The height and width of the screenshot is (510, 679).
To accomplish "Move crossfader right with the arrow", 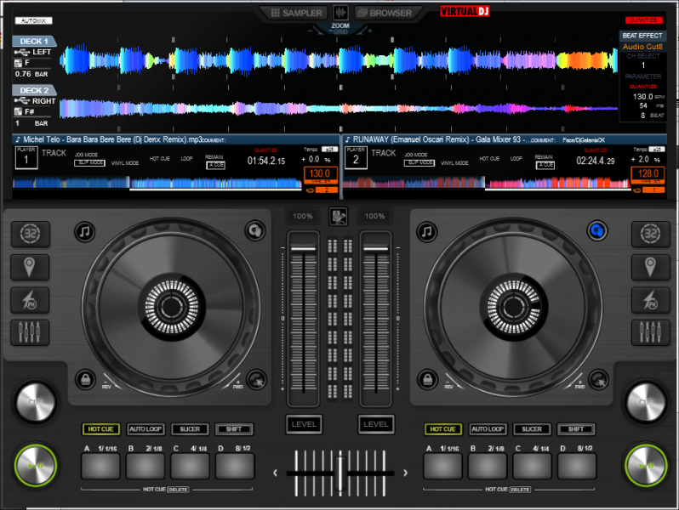I will [406, 473].
